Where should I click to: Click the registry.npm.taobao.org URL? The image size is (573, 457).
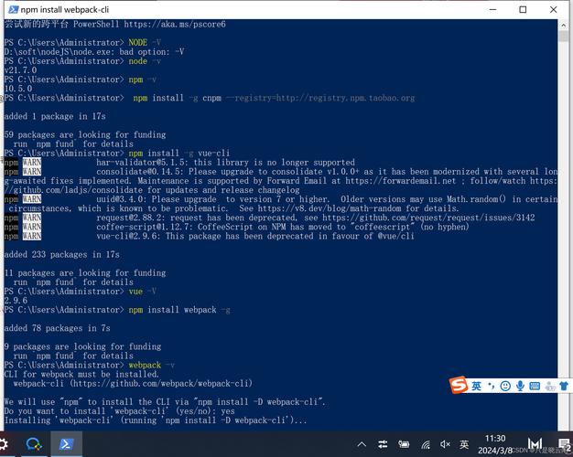[x=345, y=98]
